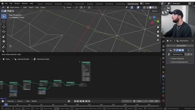195x110 pixels.
Task: Toggle X-ray mode
Action: click(x=144, y=8)
